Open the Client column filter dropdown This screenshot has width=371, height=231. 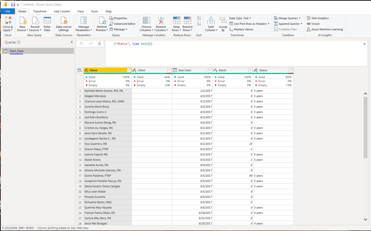[170, 70]
